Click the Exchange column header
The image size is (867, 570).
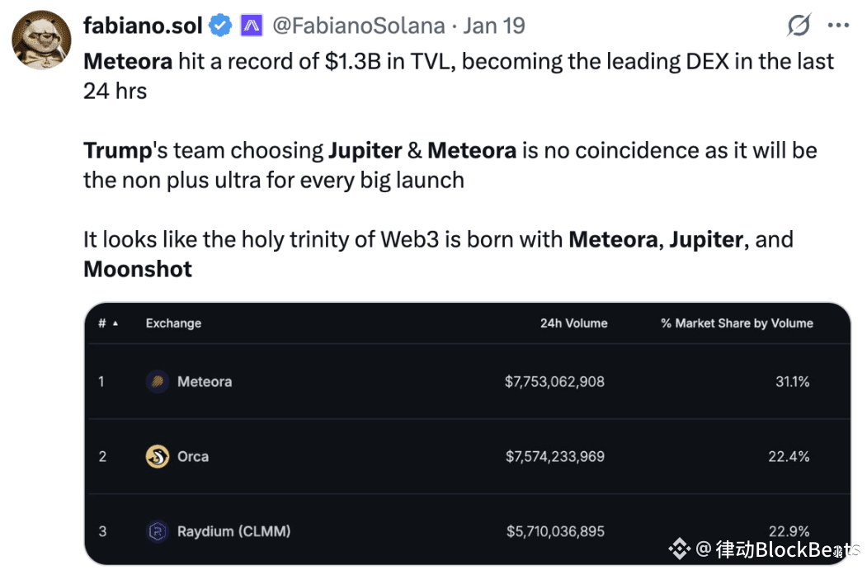(x=173, y=323)
